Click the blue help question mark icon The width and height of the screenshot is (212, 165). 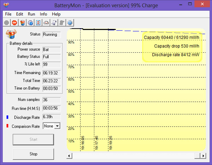[x=70, y=22]
